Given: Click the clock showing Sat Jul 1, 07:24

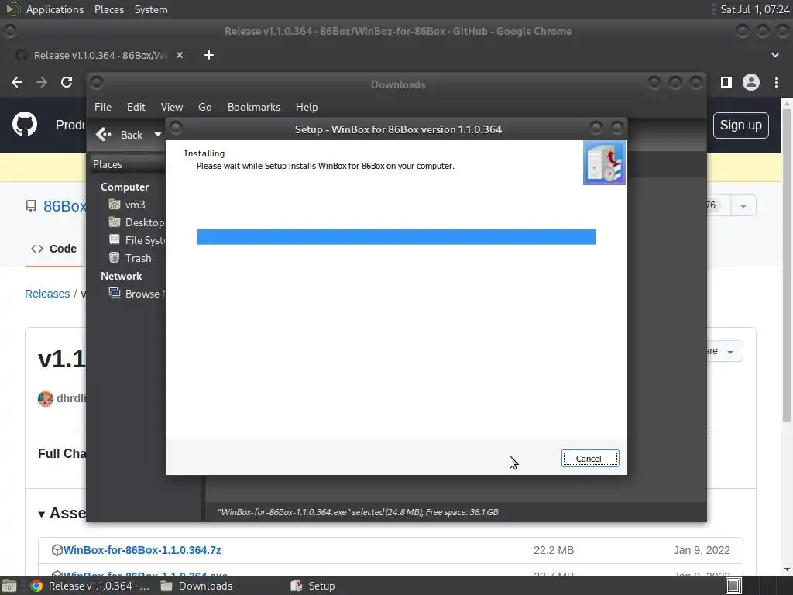Looking at the screenshot, I should point(754,9).
